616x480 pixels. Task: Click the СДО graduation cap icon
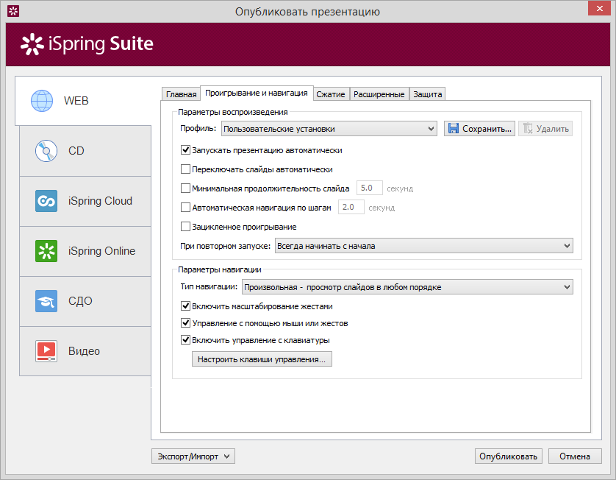(46, 301)
